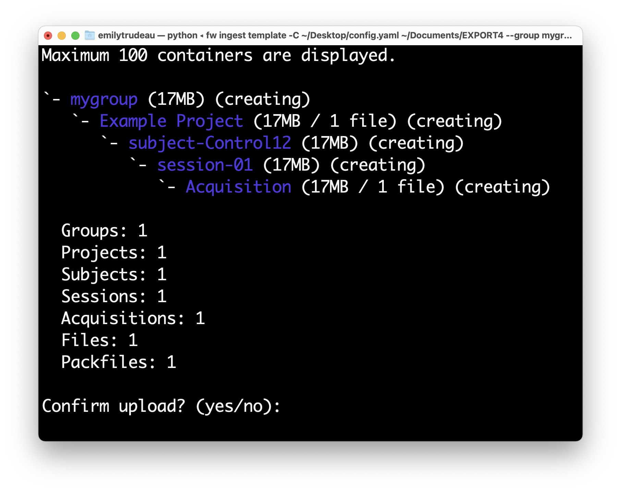Click '(creating)' status after subject-Control12
621x492 pixels.
416,143
